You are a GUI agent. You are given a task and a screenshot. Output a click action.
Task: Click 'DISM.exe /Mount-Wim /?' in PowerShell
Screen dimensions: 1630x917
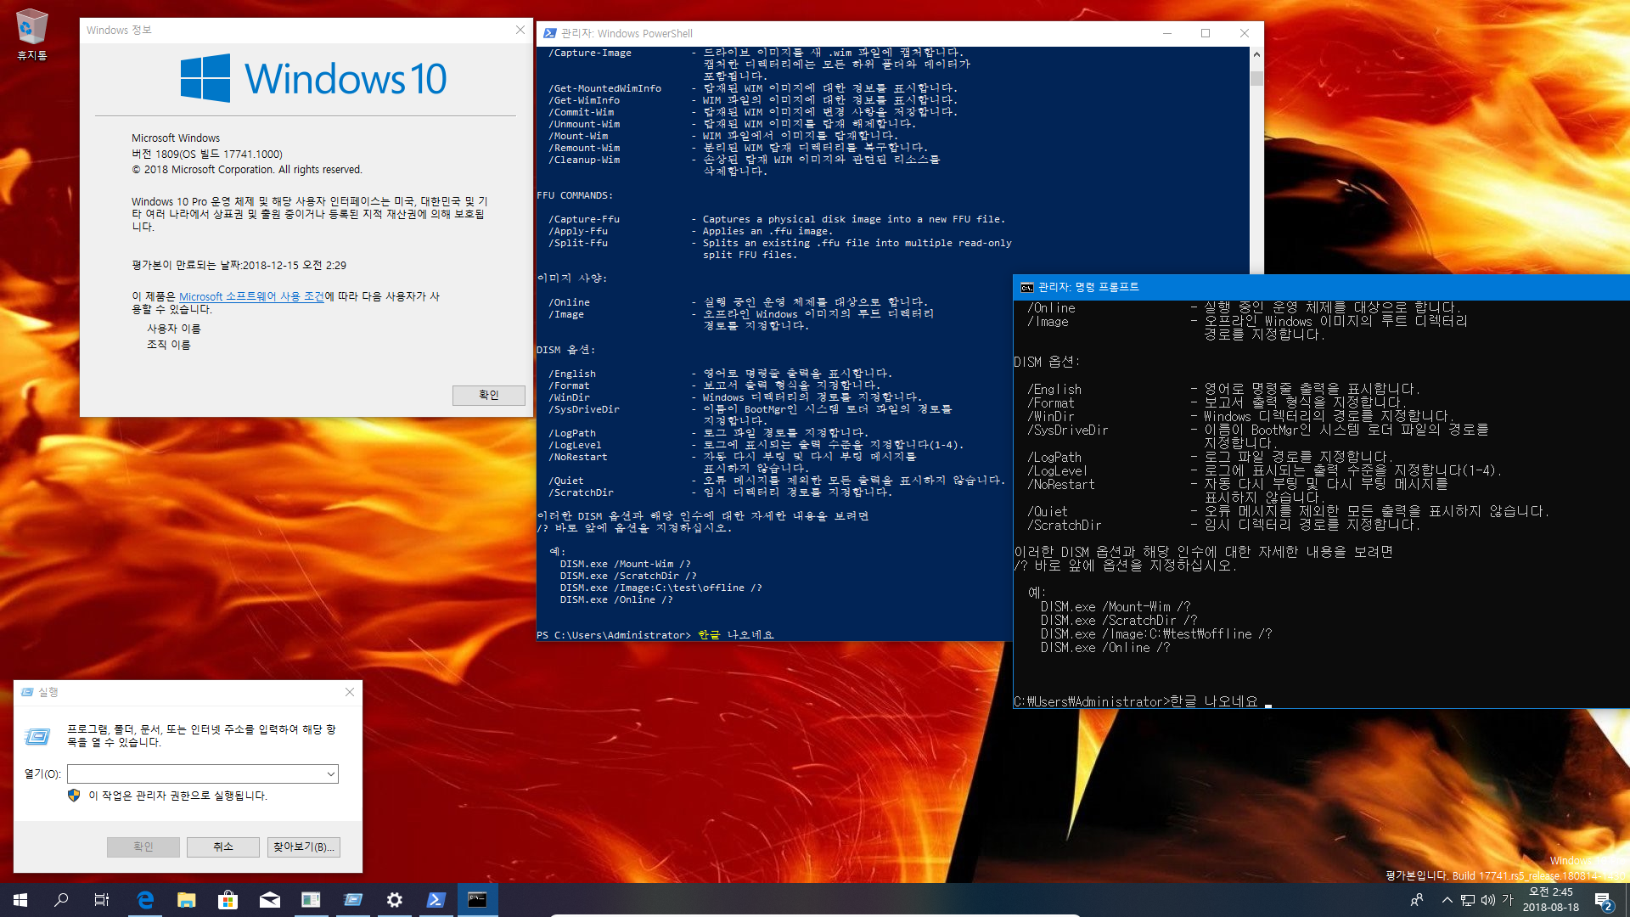pyautogui.click(x=625, y=564)
